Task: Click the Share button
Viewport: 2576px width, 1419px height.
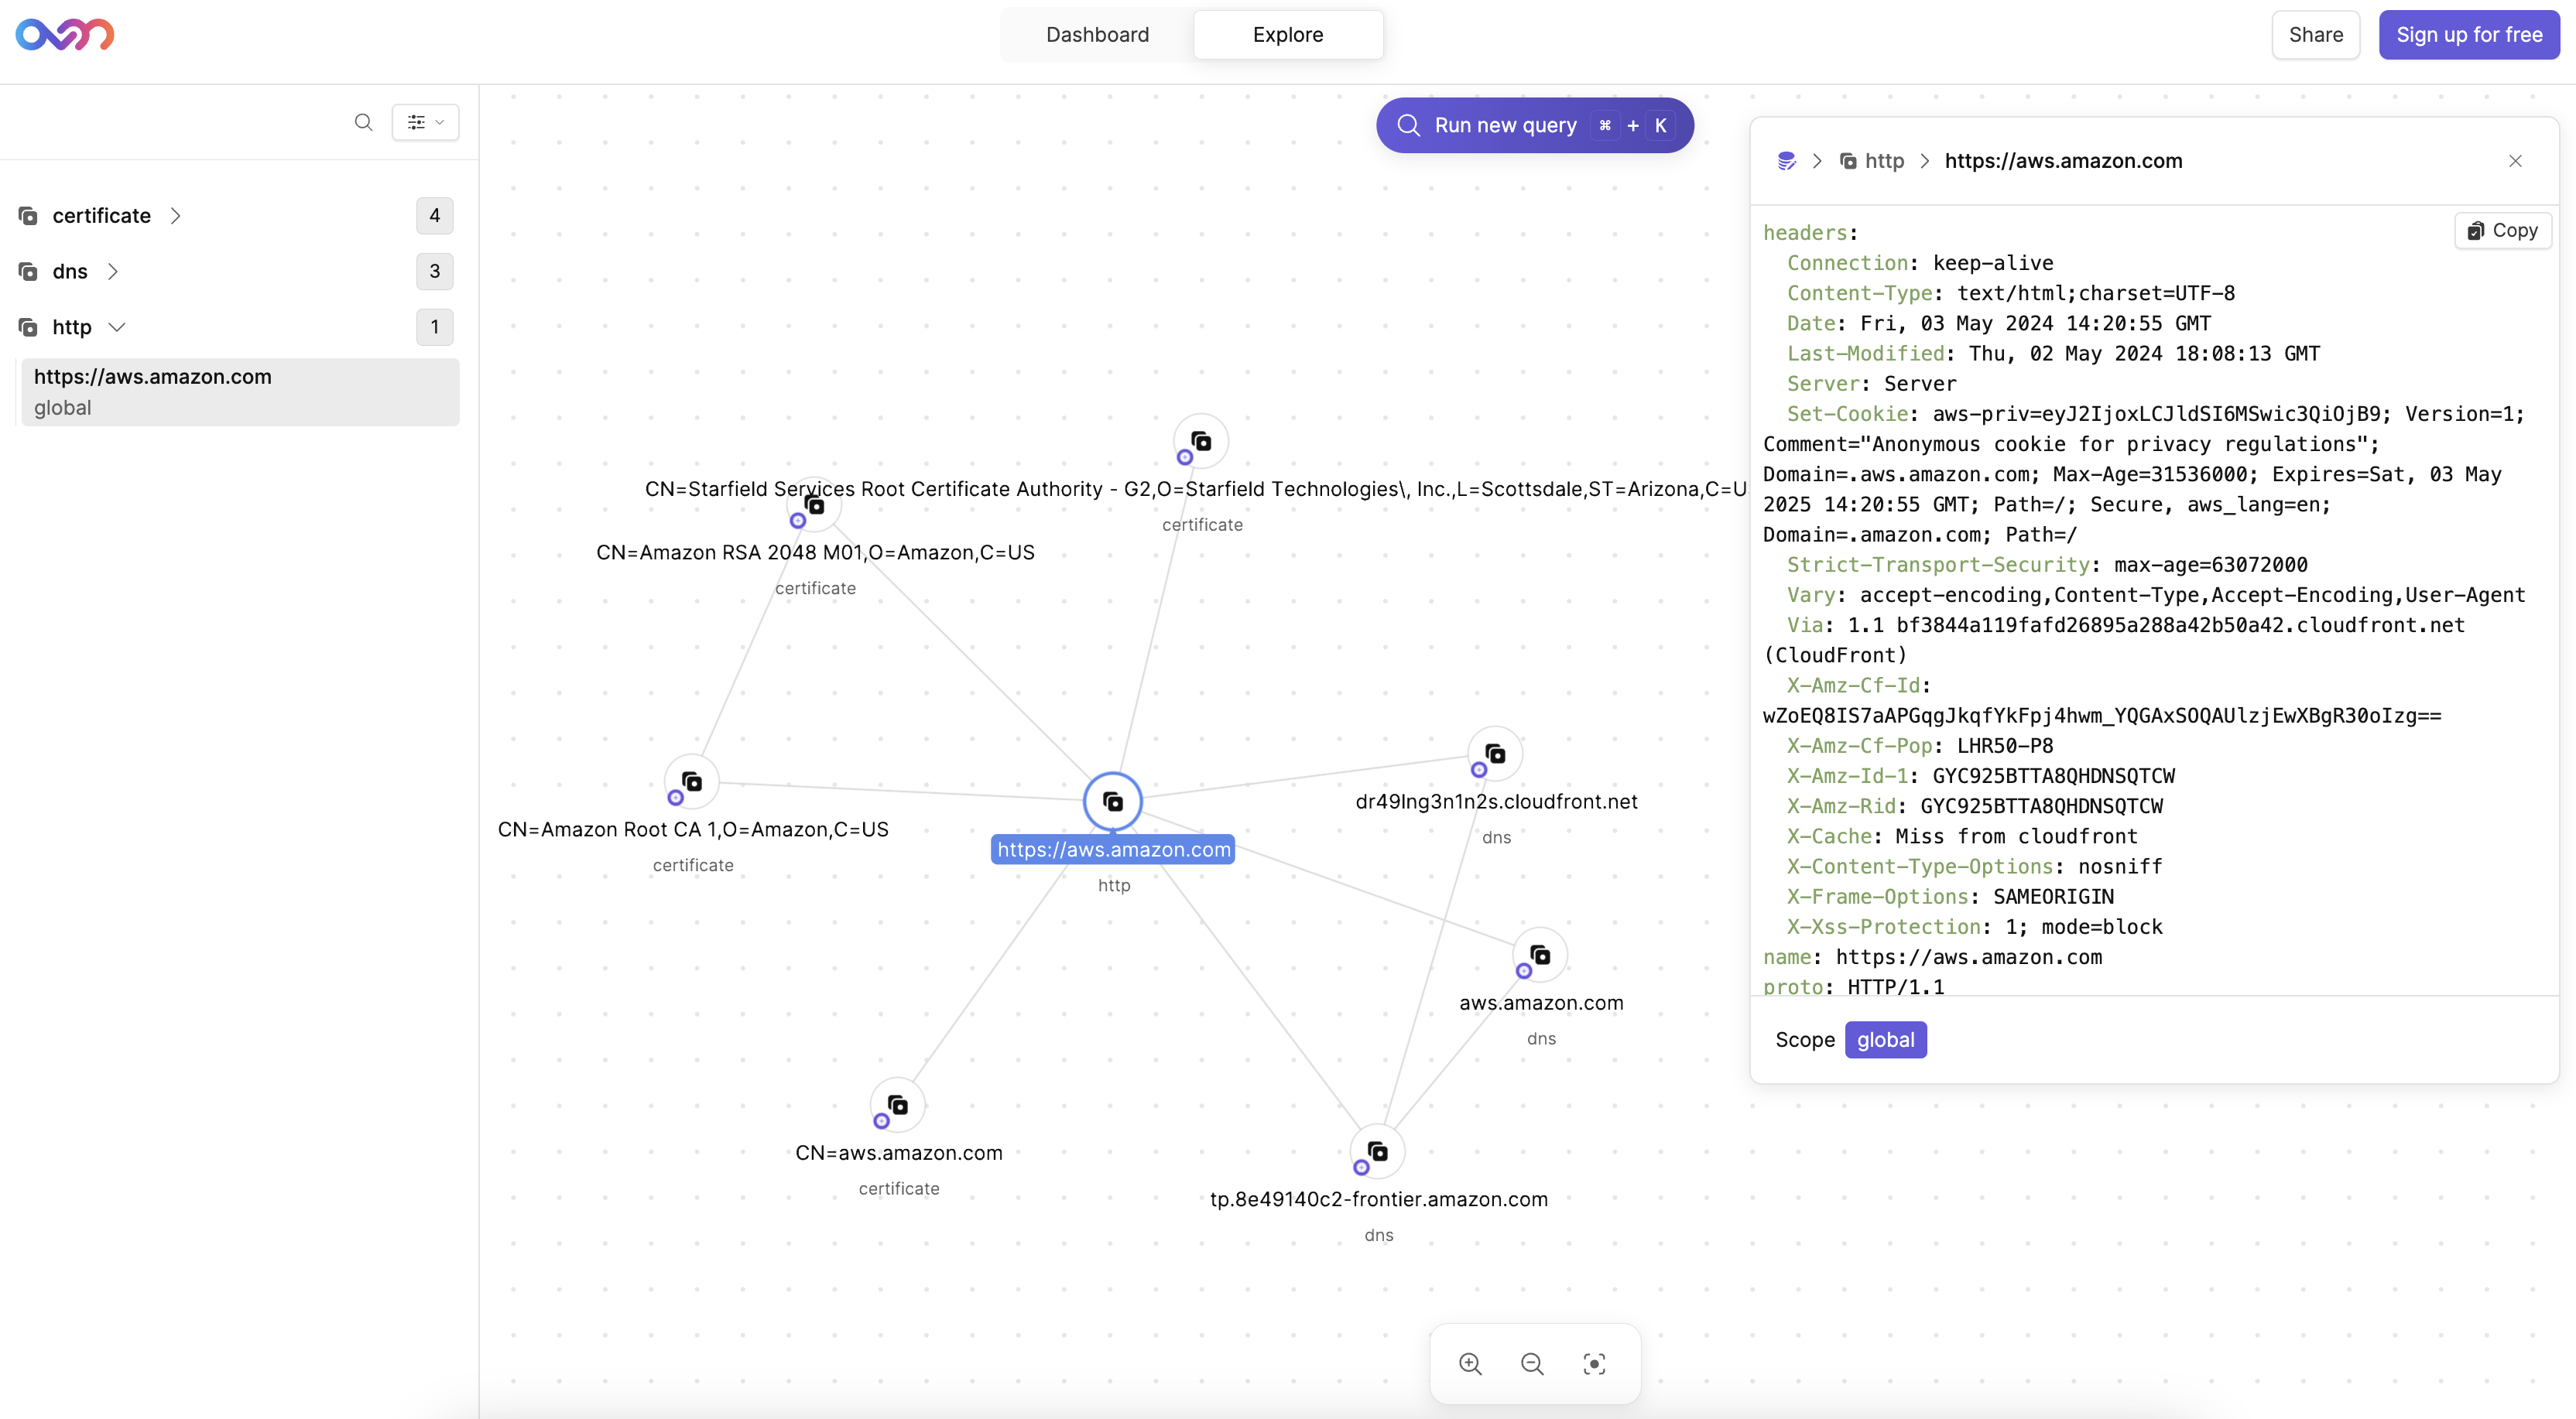Action: click(x=2315, y=35)
